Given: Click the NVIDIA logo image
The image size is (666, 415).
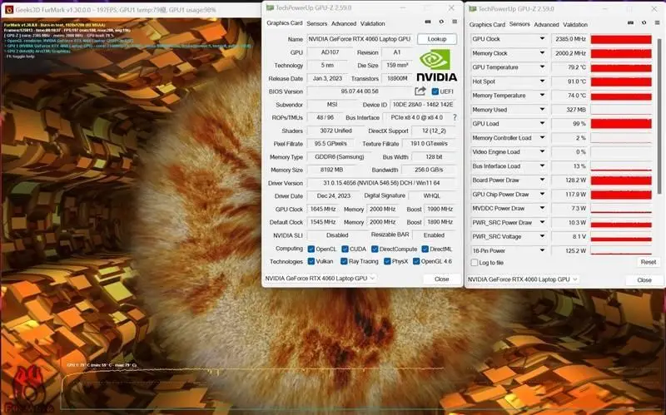Looking at the screenshot, I should pyautogui.click(x=437, y=65).
